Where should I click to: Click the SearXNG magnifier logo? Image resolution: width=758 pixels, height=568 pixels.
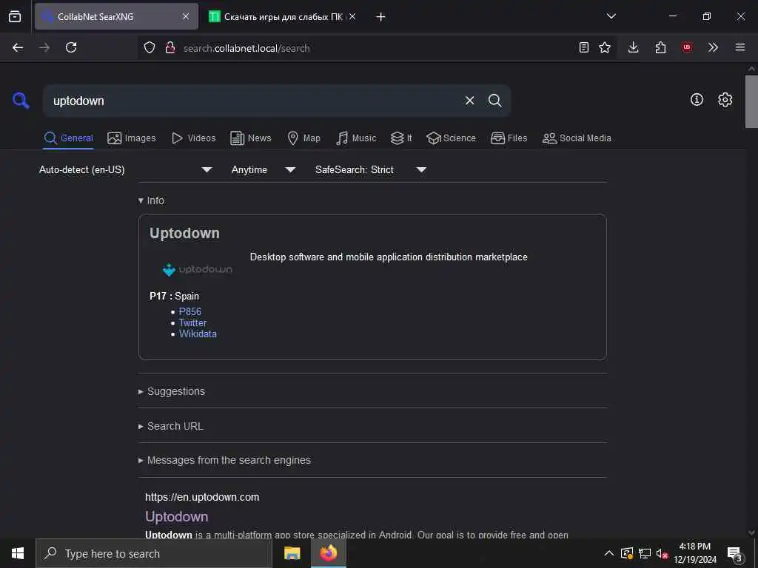click(21, 101)
